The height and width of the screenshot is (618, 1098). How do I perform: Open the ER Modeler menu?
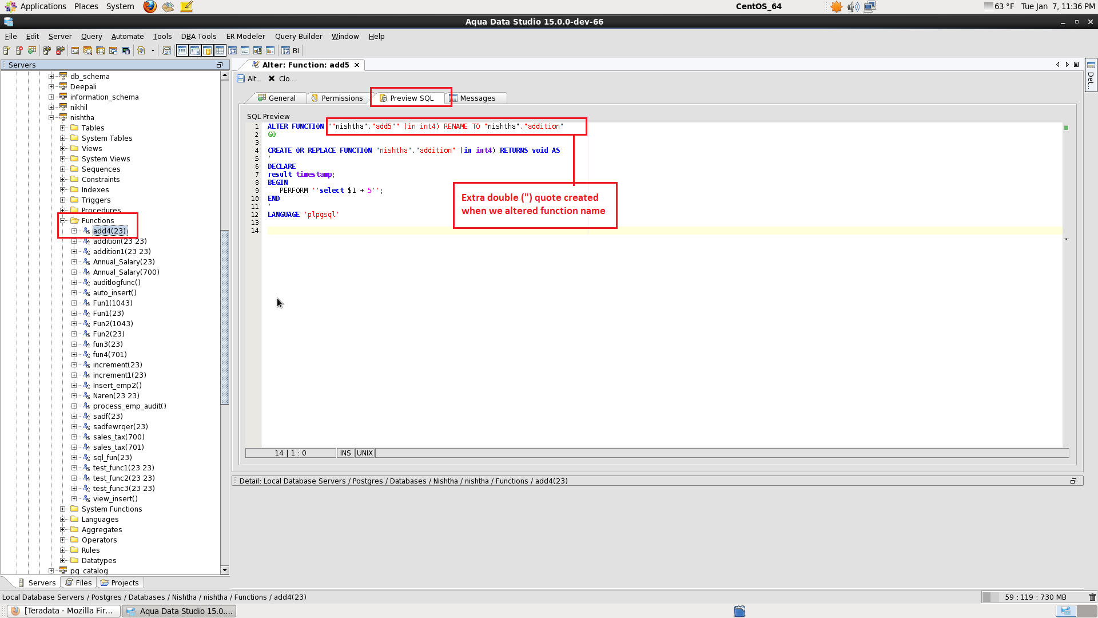click(x=245, y=36)
